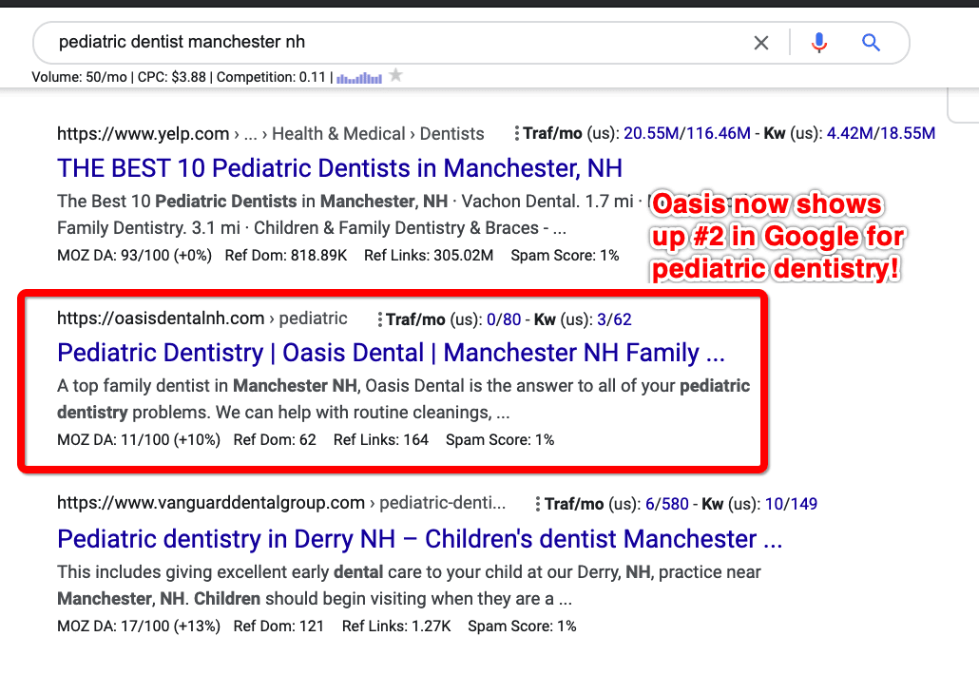979x675 pixels.
Task: Select 'MOZ DA: 17/100 (+13%)' under Vanguard
Action: pos(139,627)
